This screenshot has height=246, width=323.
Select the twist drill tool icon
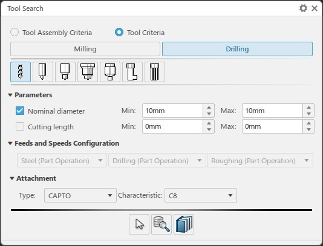click(x=21, y=72)
